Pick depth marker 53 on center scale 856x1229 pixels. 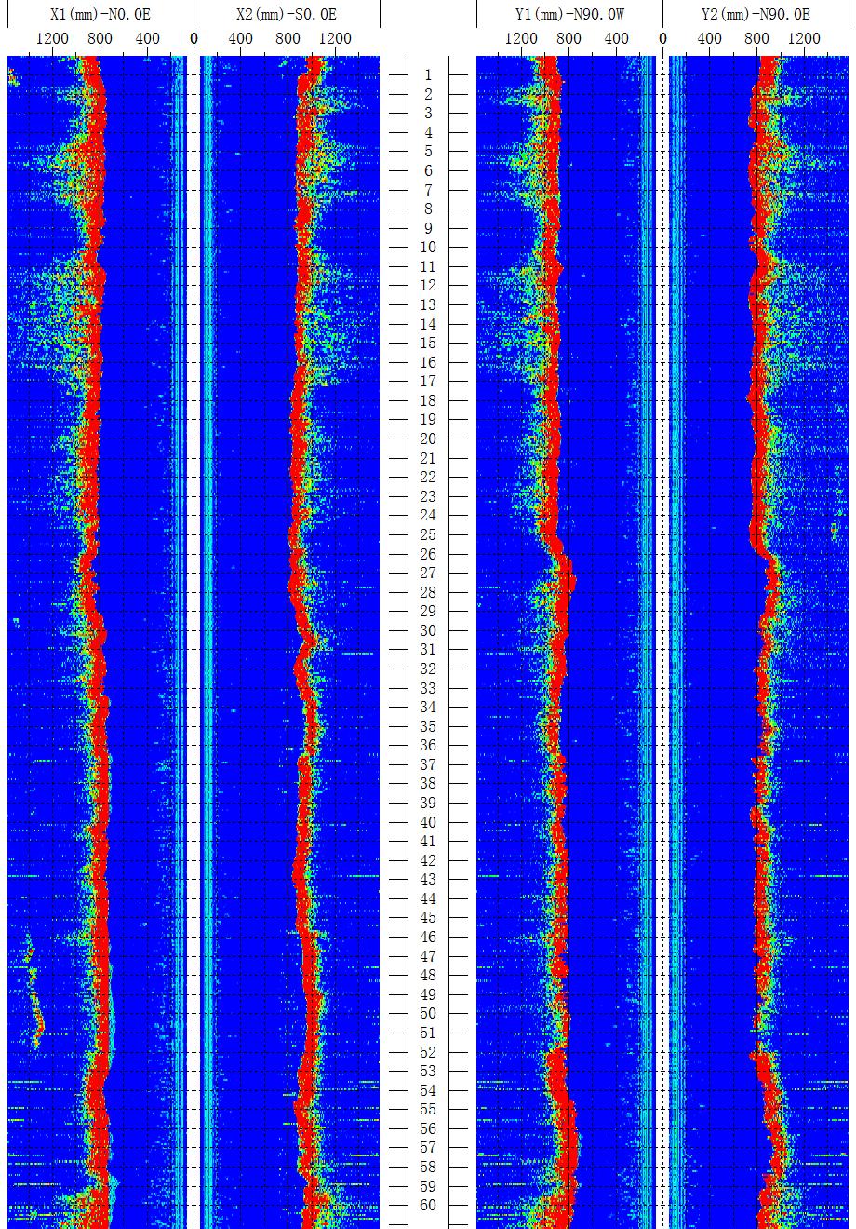(x=428, y=1071)
